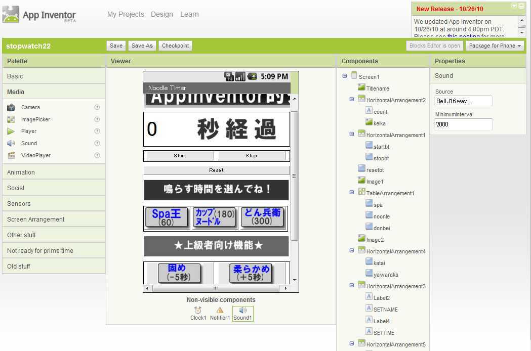Viewport: 531px width, 351px height.
Task: Open My Projects tab
Action: [x=126, y=14]
